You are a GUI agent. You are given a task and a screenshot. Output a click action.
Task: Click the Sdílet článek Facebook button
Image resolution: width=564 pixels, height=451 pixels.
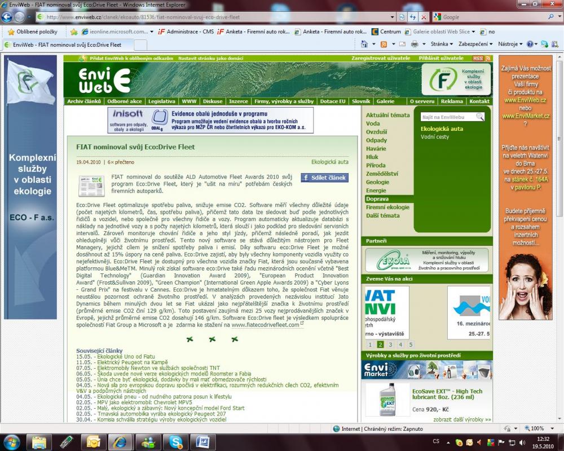324,178
